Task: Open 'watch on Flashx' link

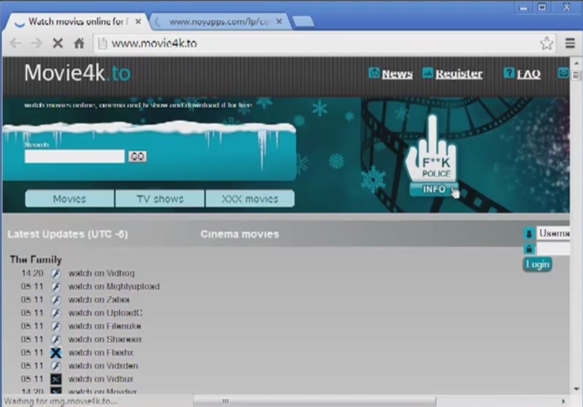Action: click(100, 353)
